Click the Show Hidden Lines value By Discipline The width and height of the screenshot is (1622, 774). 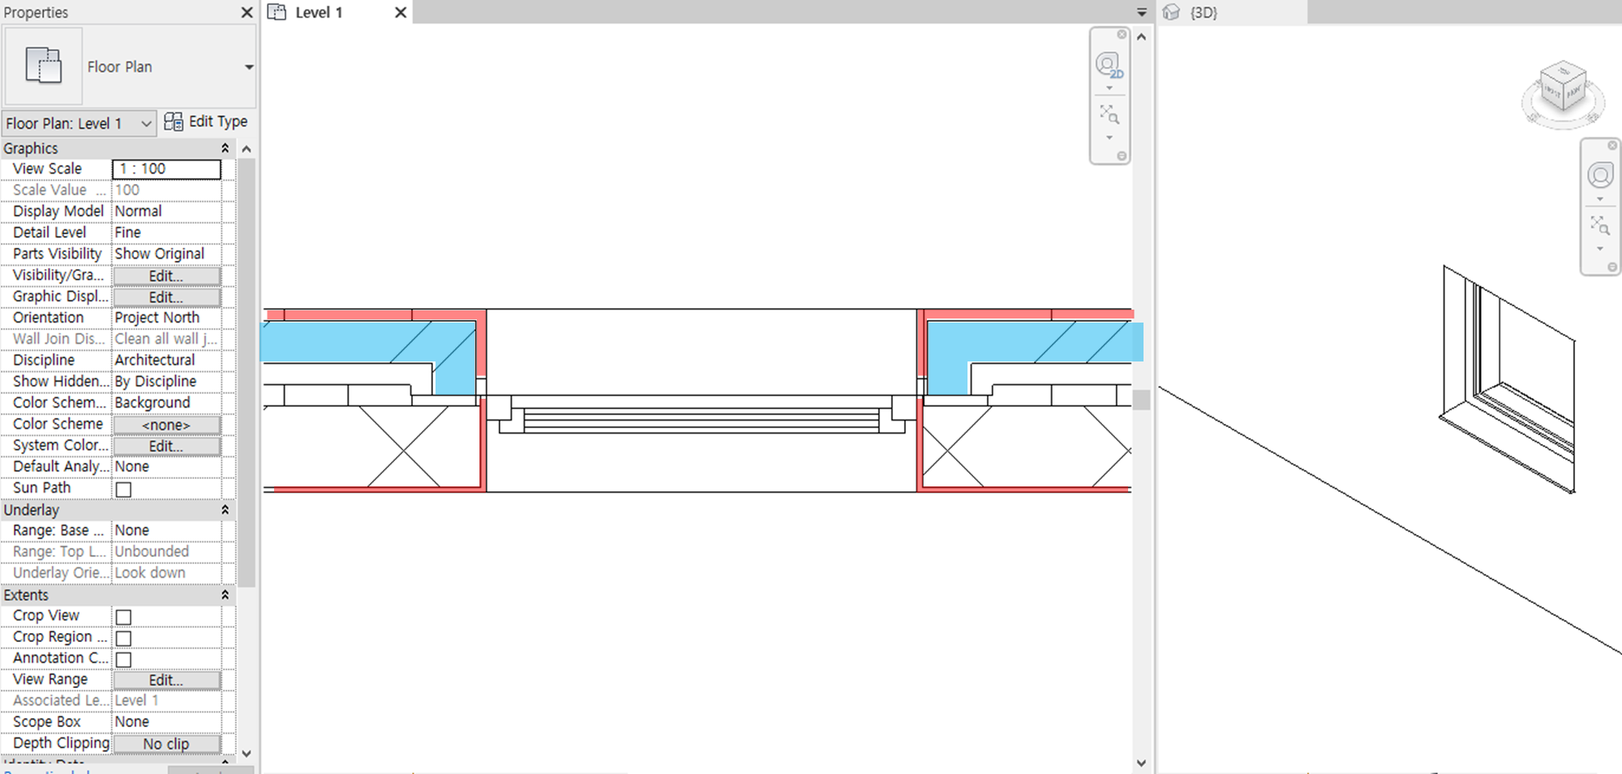[x=166, y=381]
